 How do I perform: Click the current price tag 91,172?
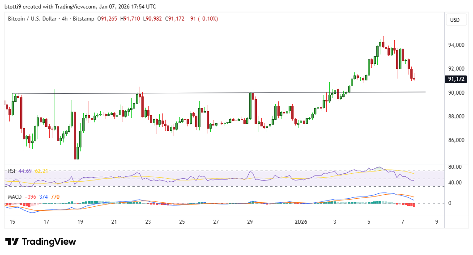pyautogui.click(x=456, y=79)
